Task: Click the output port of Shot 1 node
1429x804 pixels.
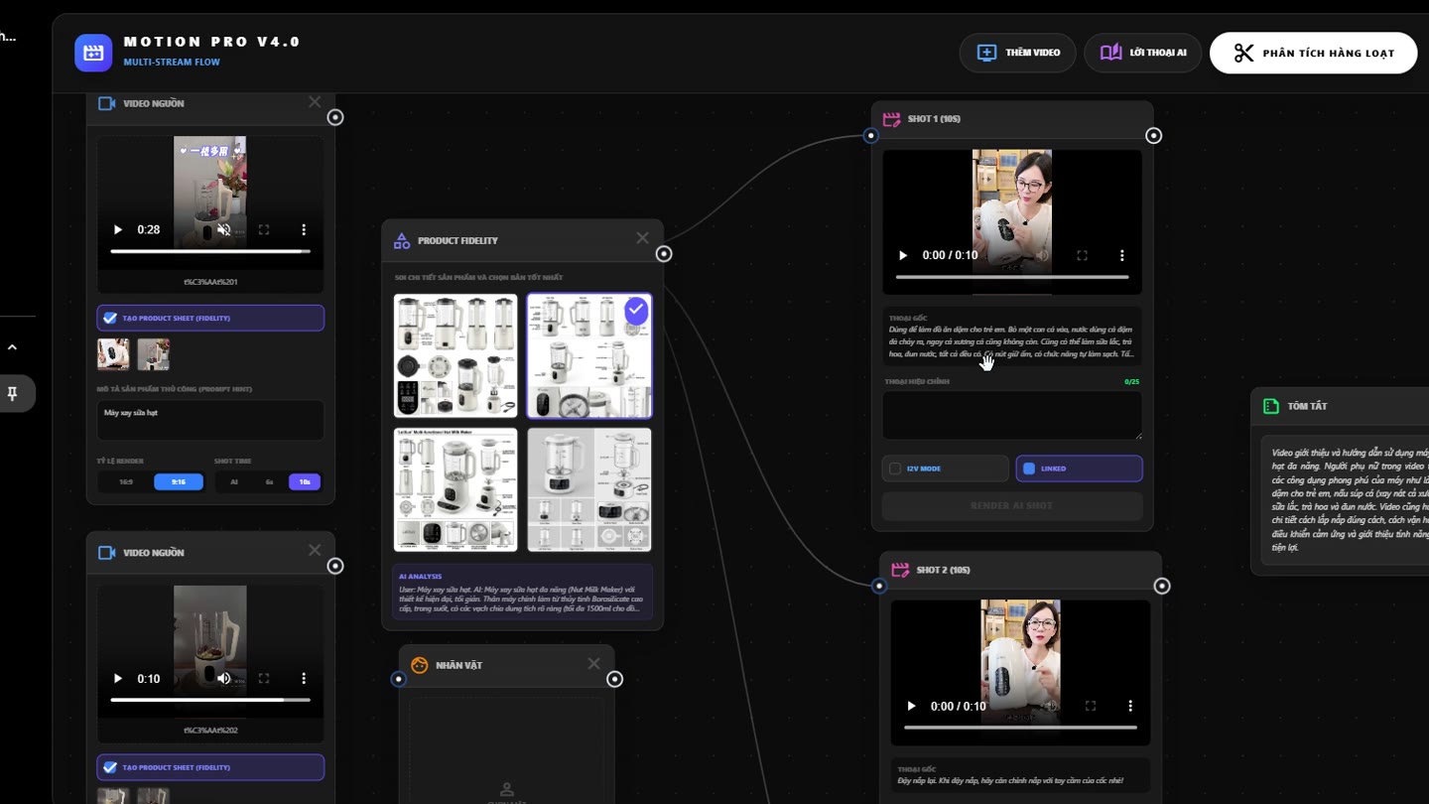Action: (1153, 136)
